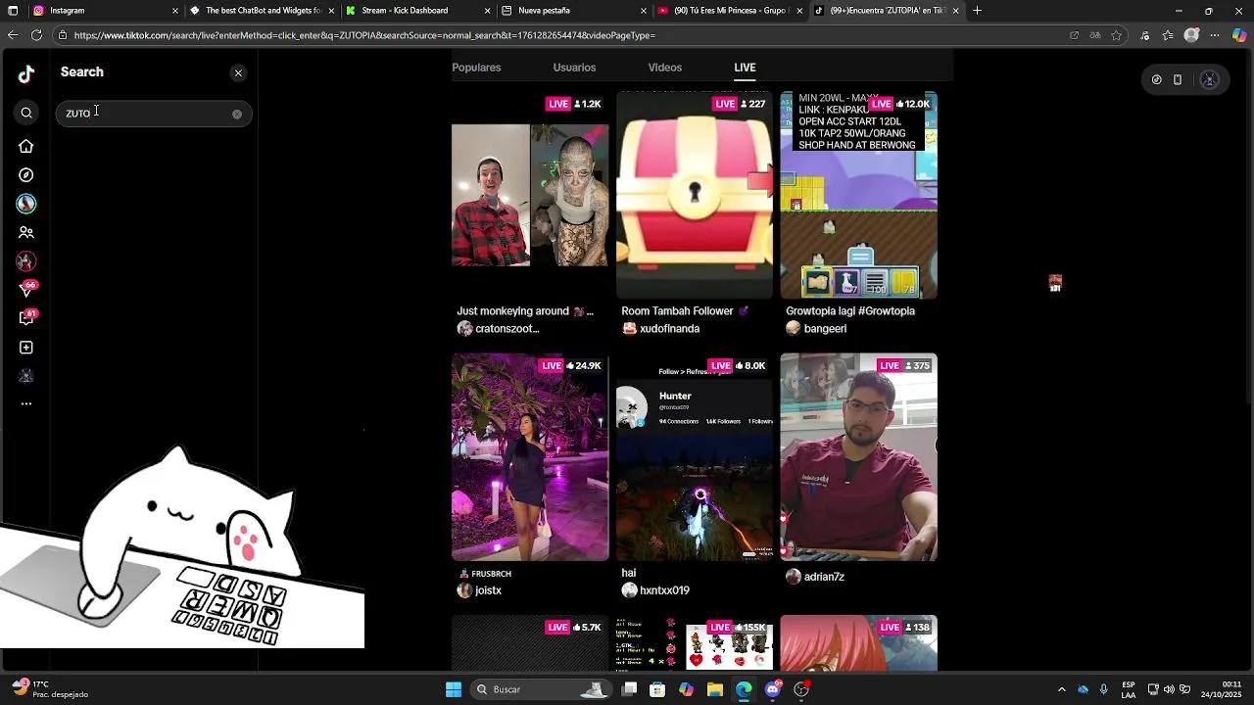Switch to the Populares tab

(476, 68)
